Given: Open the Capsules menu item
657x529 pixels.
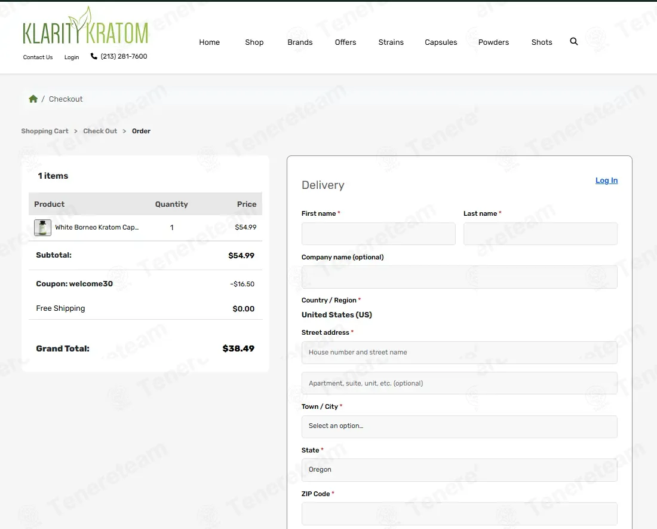Looking at the screenshot, I should (x=441, y=42).
